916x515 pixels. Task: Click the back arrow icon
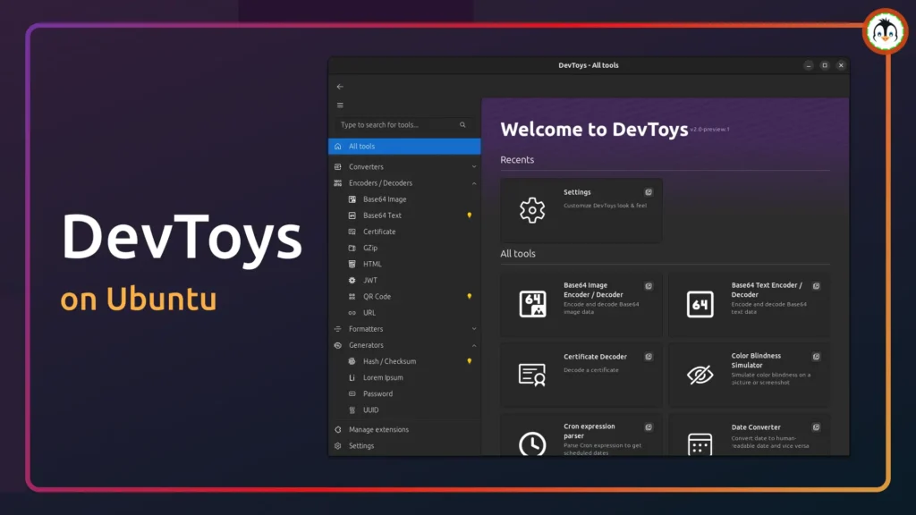pyautogui.click(x=340, y=87)
